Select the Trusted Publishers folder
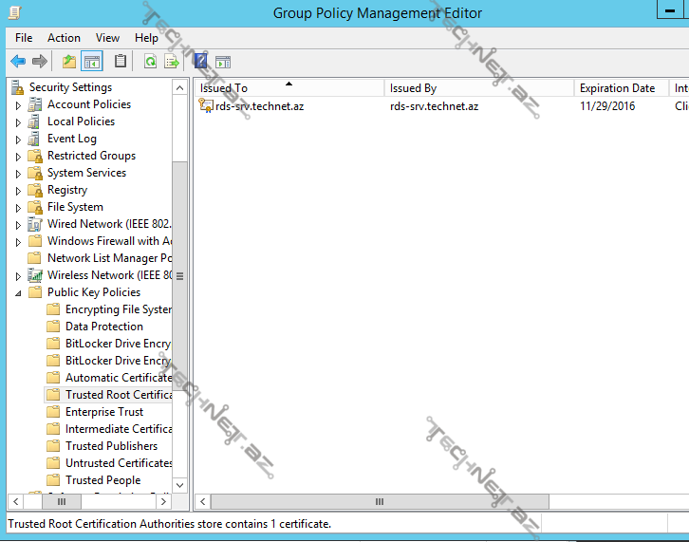 [x=111, y=446]
